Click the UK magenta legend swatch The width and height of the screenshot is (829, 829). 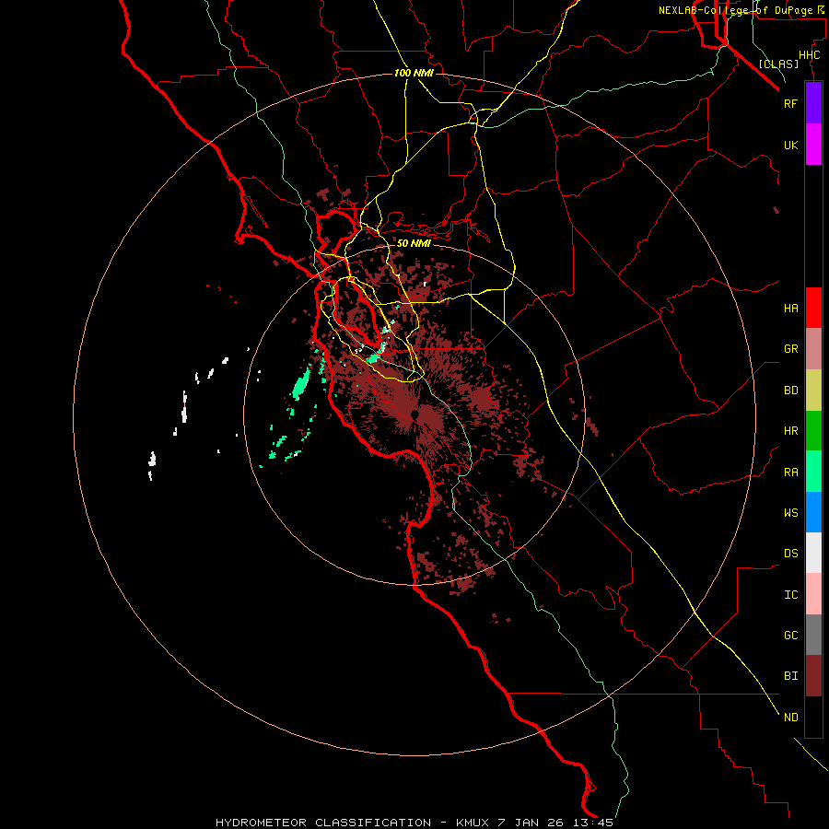813,145
